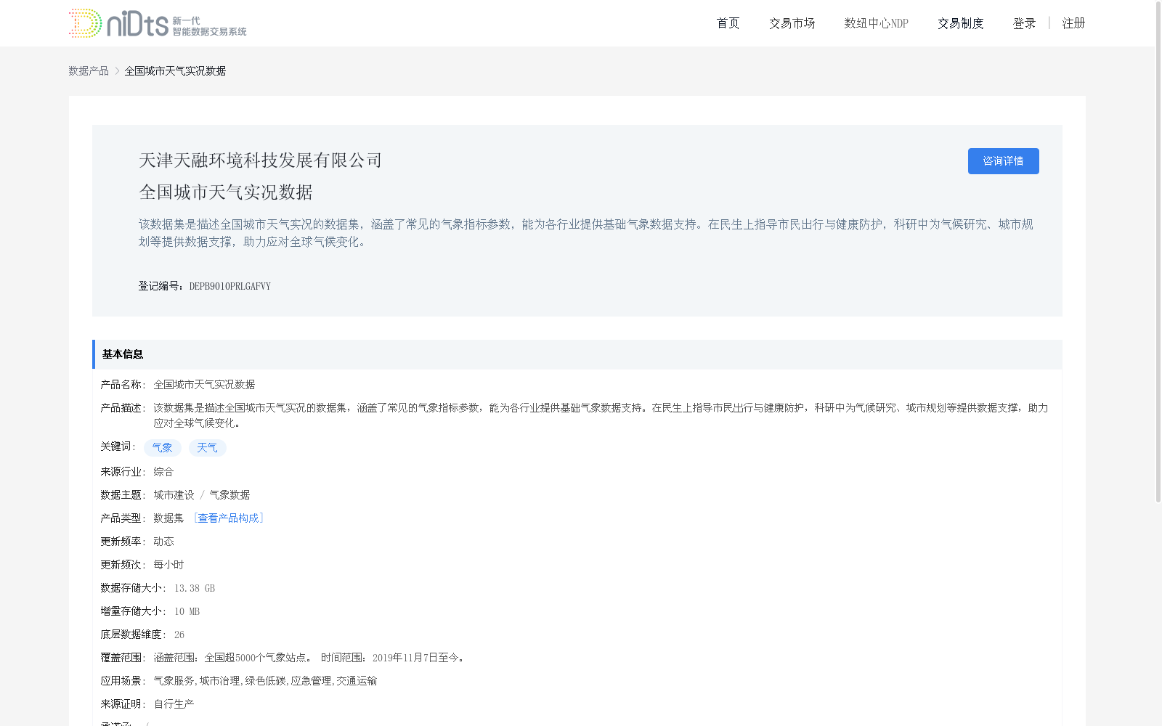Click the 综合 source industry value
Image resolution: width=1162 pixels, height=726 pixels.
pyautogui.click(x=163, y=471)
